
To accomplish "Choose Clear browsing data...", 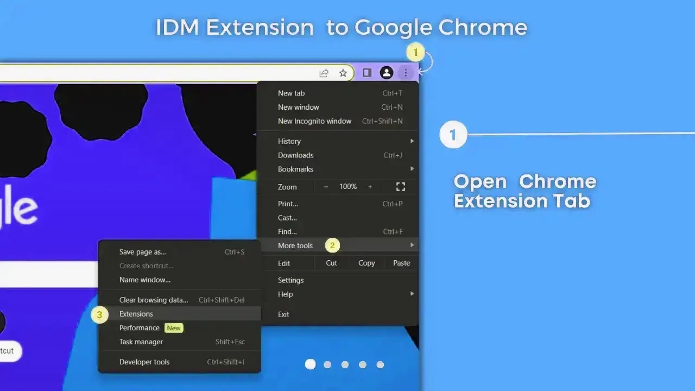I will (180, 300).
